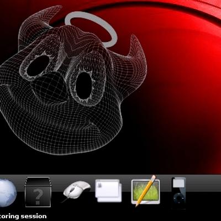Image resolution: width=221 pixels, height=221 pixels.
Task: Click the 'coring session' status text
Action: (23, 216)
